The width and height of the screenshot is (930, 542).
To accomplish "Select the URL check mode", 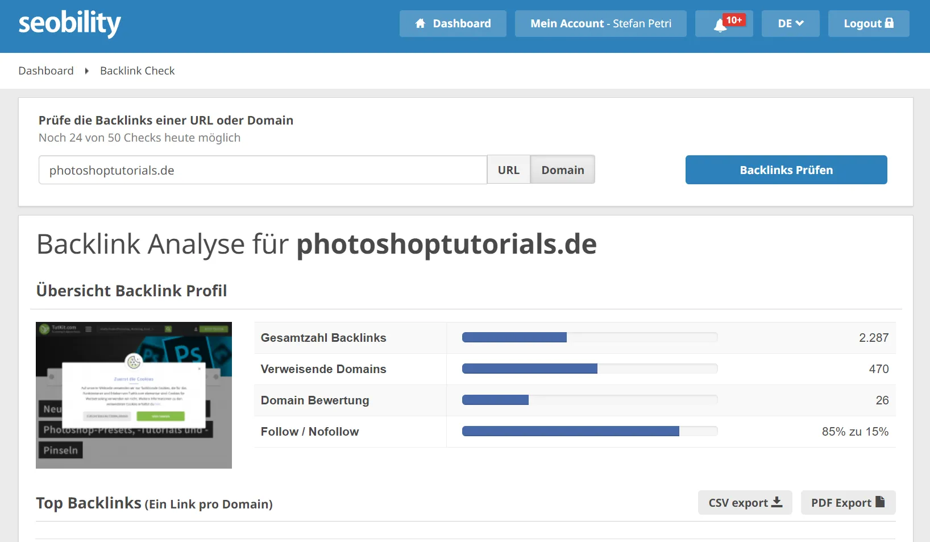I will point(509,169).
